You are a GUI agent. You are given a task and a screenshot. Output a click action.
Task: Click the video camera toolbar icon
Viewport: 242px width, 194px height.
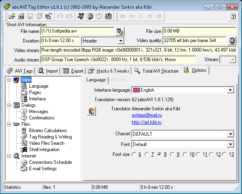[x=81, y=16]
